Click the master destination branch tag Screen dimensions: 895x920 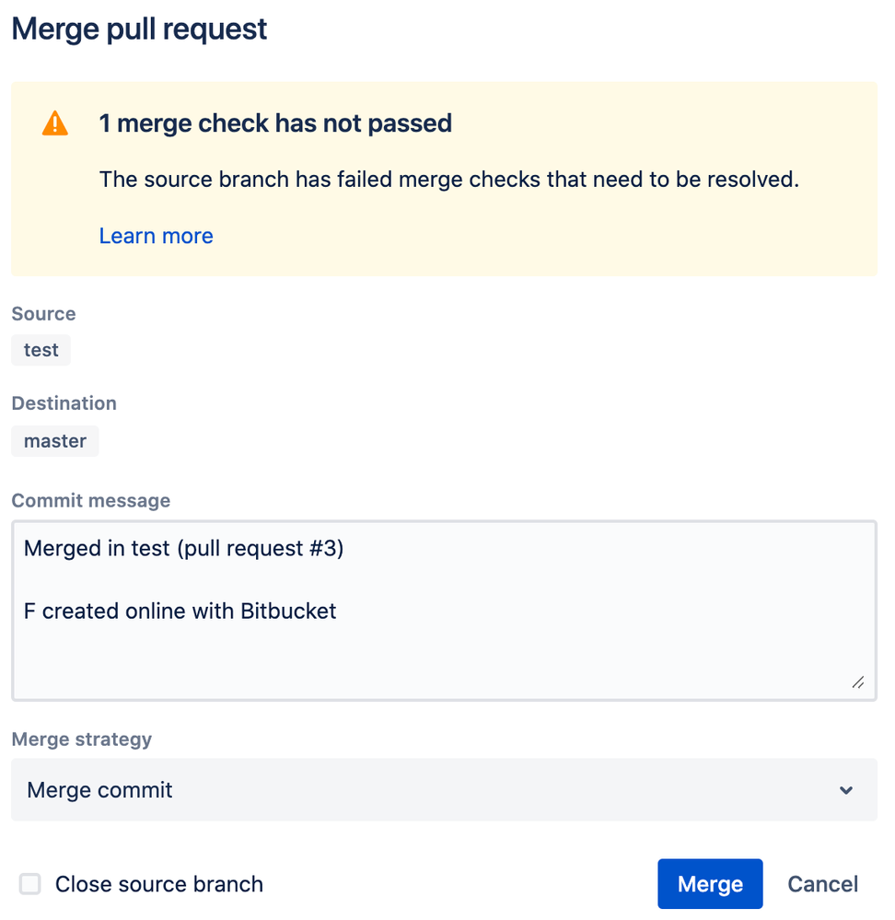click(x=54, y=441)
